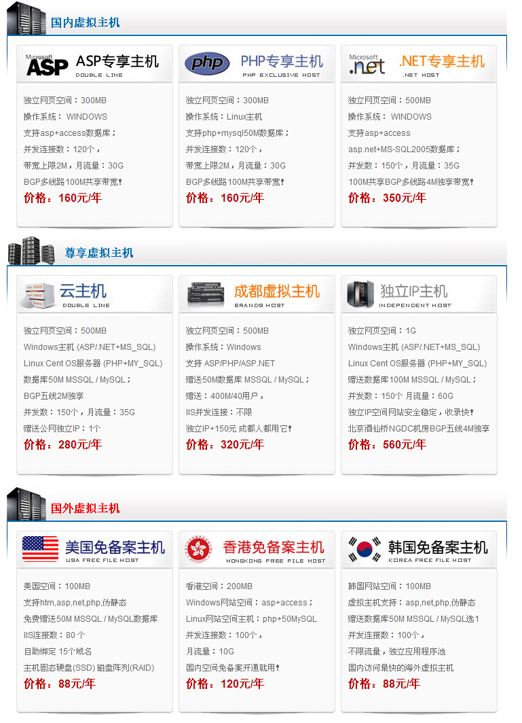The image size is (522, 723).
Task: Open the 尊享虚拟主机 section heading
Action: (x=99, y=253)
